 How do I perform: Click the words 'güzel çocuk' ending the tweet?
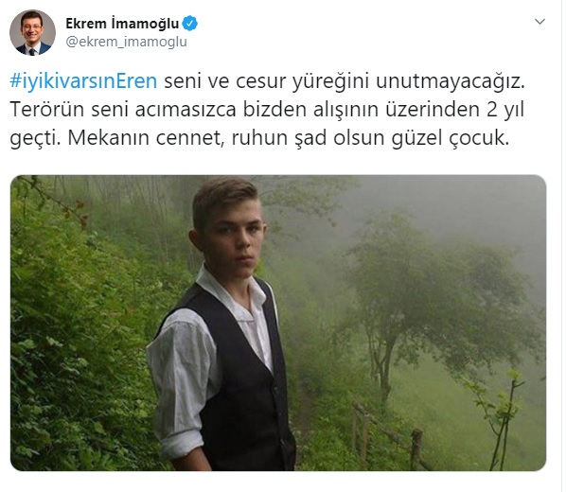[451, 138]
